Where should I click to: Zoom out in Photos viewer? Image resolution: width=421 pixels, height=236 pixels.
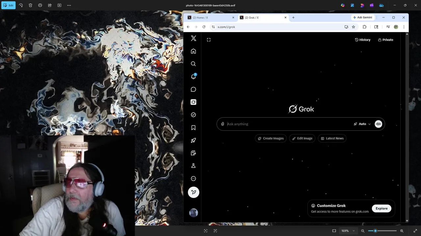click(363, 231)
